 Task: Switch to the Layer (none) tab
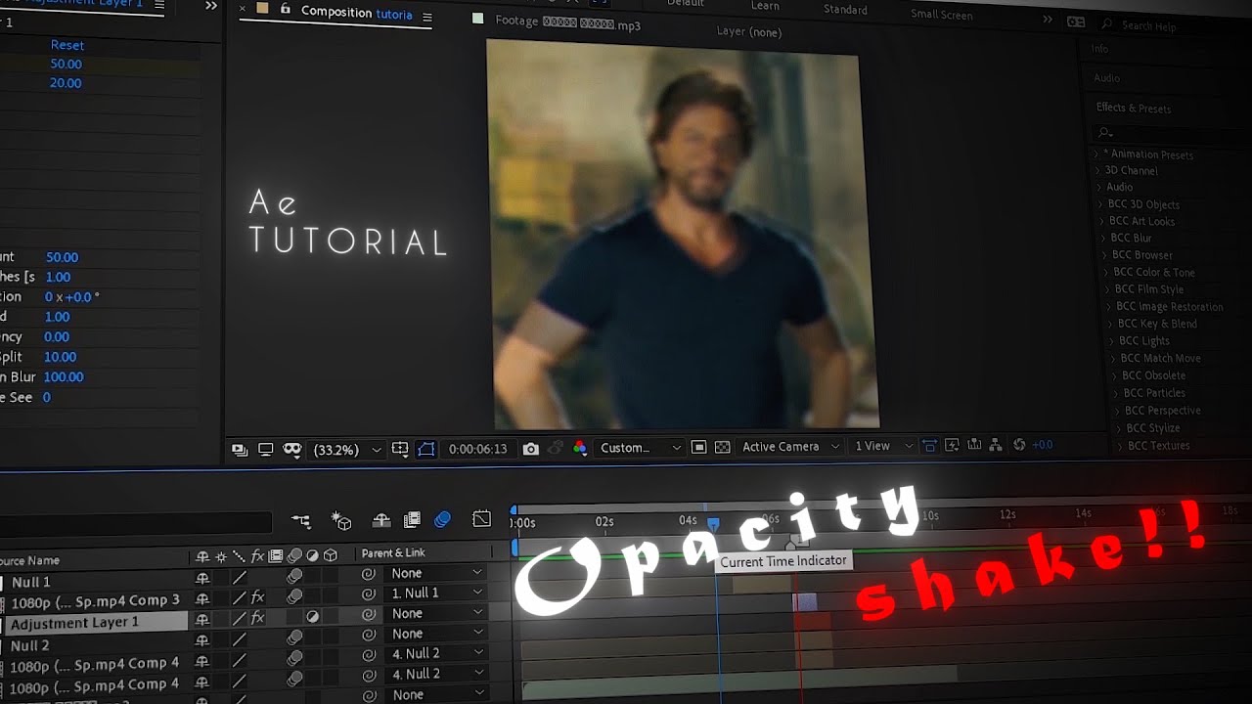click(x=748, y=31)
